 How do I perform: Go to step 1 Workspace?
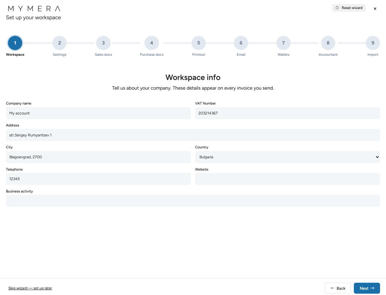coord(15,43)
